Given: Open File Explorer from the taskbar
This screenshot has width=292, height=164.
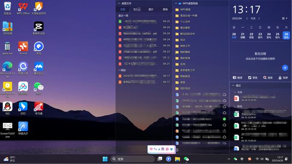Looking at the screenshot, I should [177, 159].
